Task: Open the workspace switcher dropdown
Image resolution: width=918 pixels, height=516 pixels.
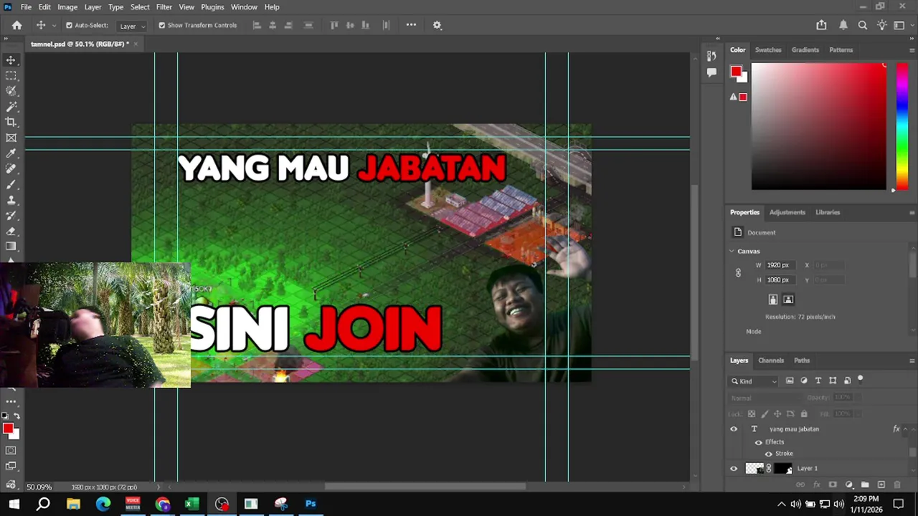Action: coord(899,25)
